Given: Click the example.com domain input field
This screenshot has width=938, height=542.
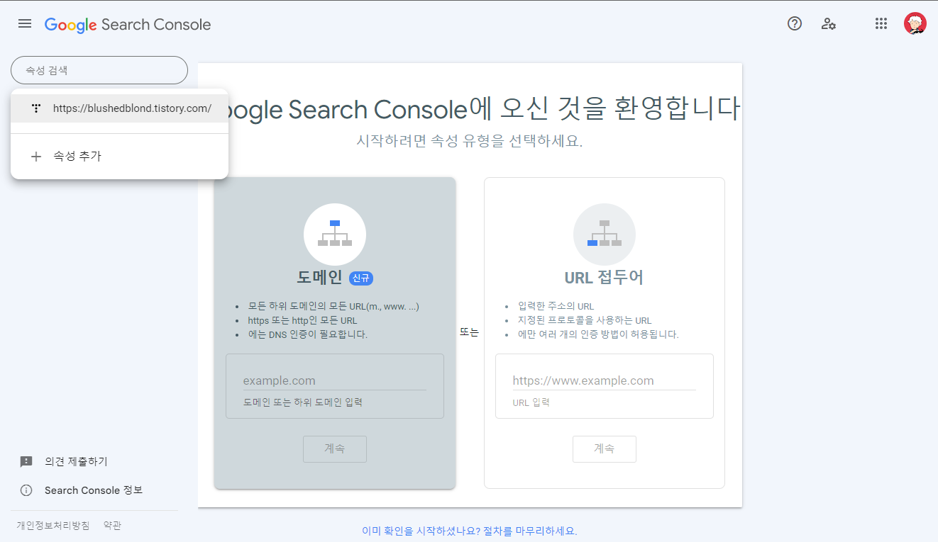Looking at the screenshot, I should 335,380.
